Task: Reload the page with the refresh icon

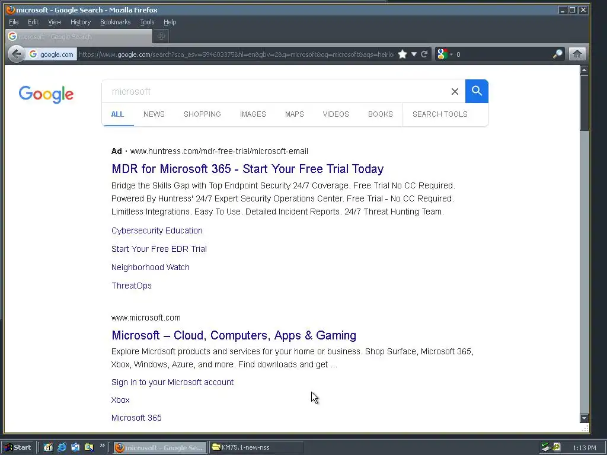Action: (x=424, y=54)
